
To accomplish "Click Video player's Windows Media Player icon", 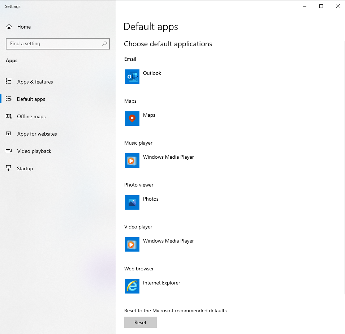I will 132,244.
